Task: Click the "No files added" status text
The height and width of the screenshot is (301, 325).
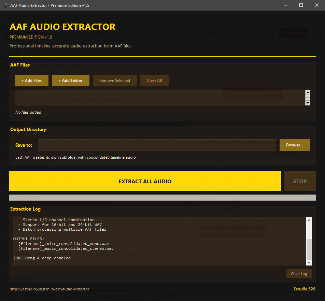Action: [x=28, y=112]
